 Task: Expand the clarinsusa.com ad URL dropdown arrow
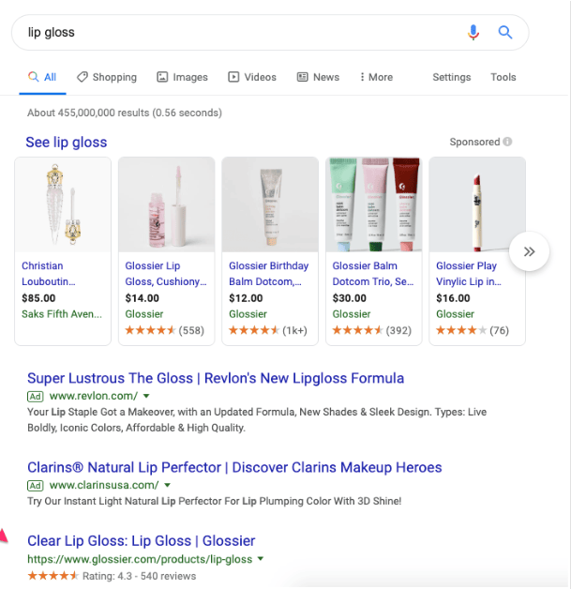168,486
